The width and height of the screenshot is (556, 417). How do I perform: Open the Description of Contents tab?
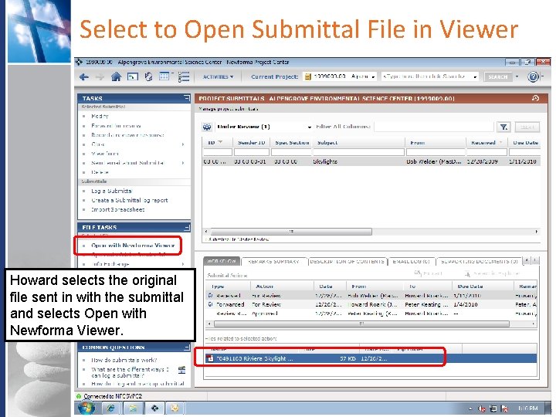[x=347, y=261]
